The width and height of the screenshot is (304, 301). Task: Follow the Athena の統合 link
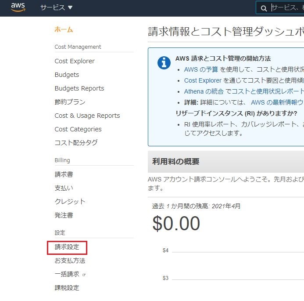click(204, 91)
